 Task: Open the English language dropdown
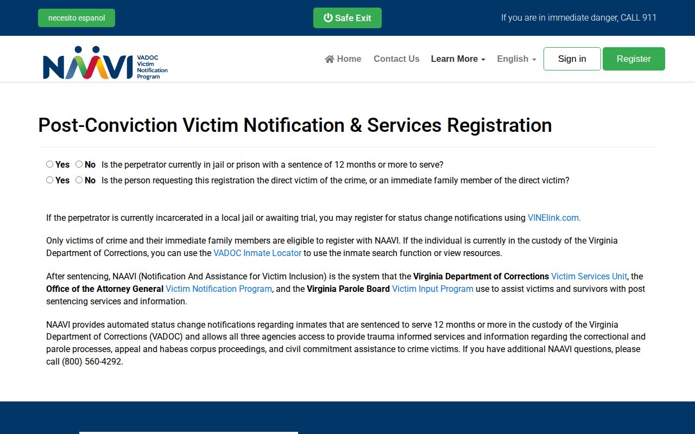(x=516, y=59)
